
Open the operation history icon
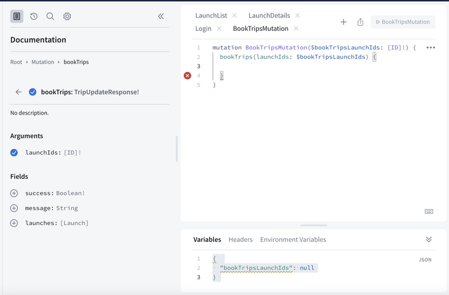click(34, 16)
